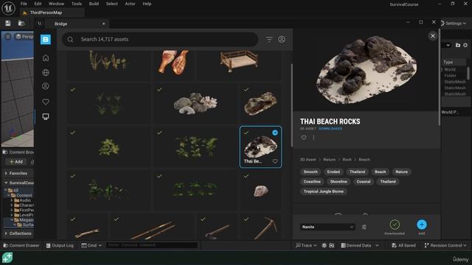Click the Bridge asset list scrollbar

pyautogui.click(x=291, y=105)
